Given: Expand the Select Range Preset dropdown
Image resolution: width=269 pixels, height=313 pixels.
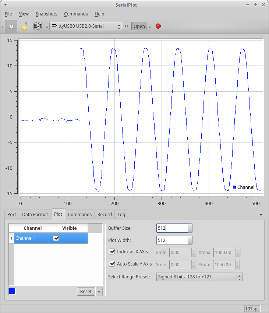Looking at the screenshot, I should click(199, 277).
